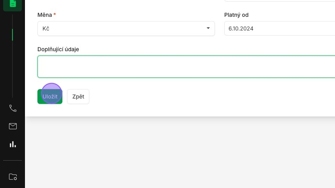
Task: Click blank form space right of Zpět
Action: click(x=212, y=96)
